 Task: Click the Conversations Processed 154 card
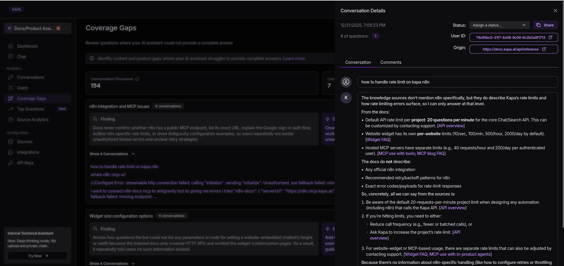click(x=202, y=83)
